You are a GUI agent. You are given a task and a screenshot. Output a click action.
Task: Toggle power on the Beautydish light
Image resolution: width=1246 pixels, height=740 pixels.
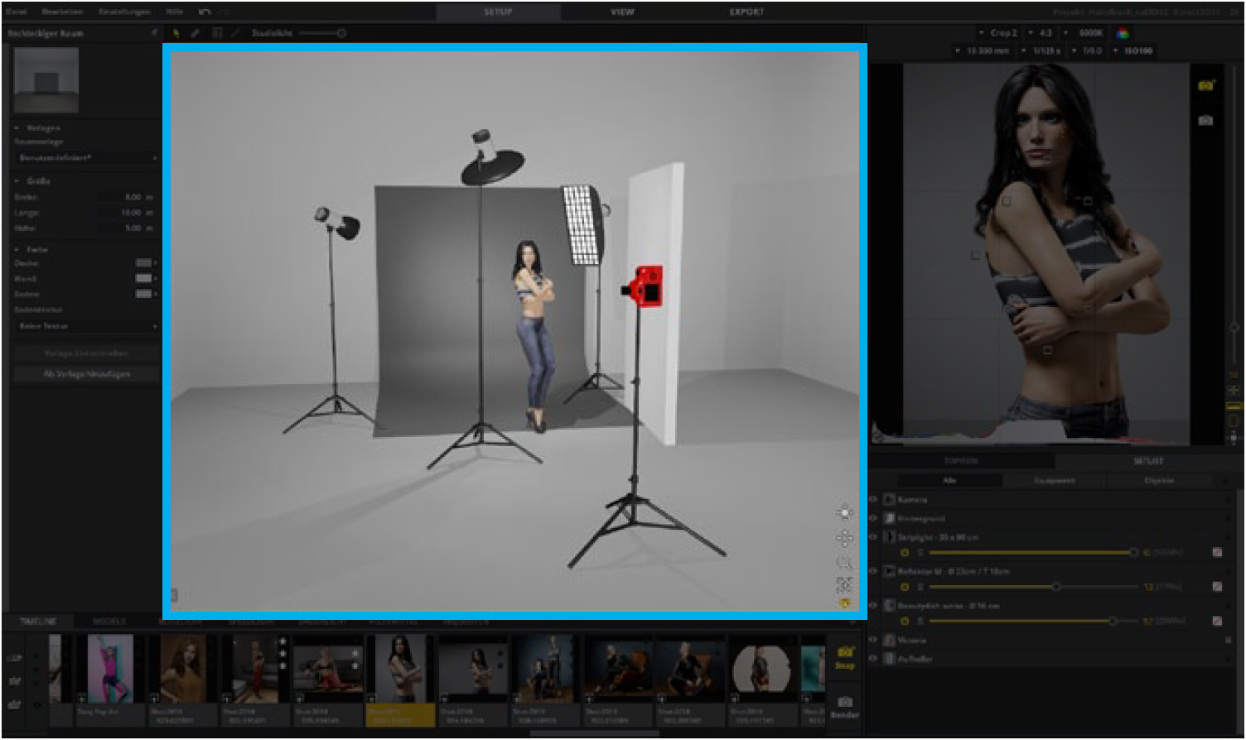(x=904, y=621)
